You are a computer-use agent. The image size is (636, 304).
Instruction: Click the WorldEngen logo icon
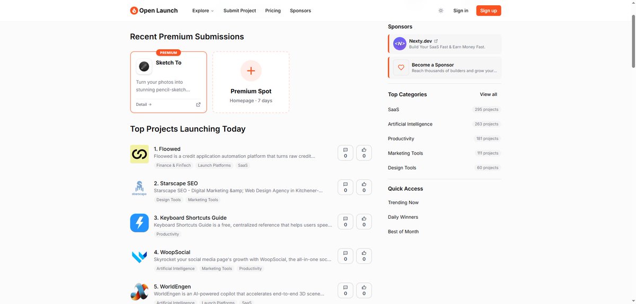pos(139,292)
